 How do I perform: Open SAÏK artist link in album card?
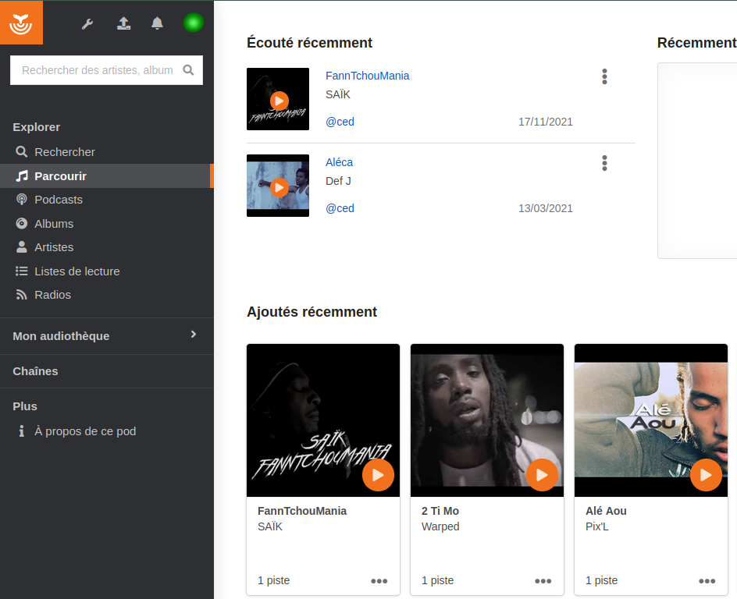point(270,526)
